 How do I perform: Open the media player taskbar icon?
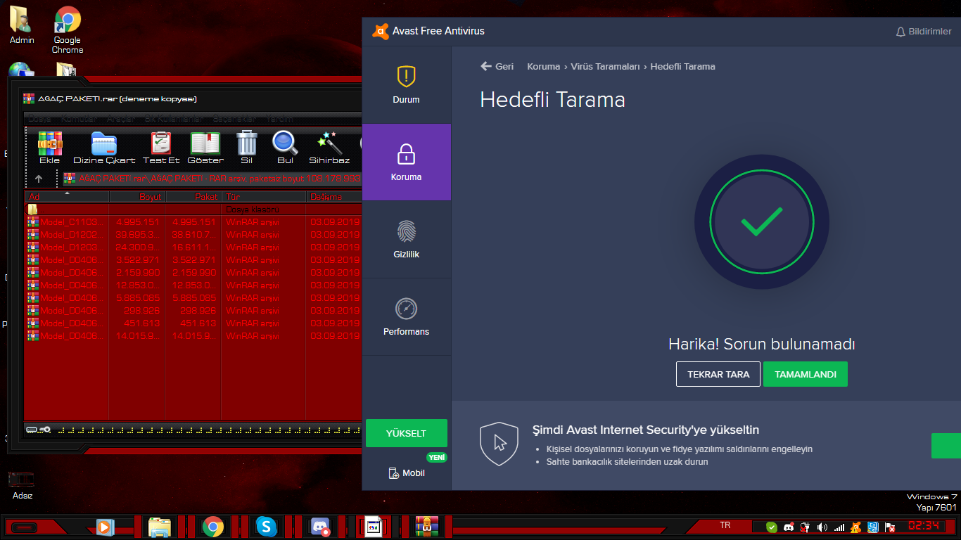click(x=105, y=527)
